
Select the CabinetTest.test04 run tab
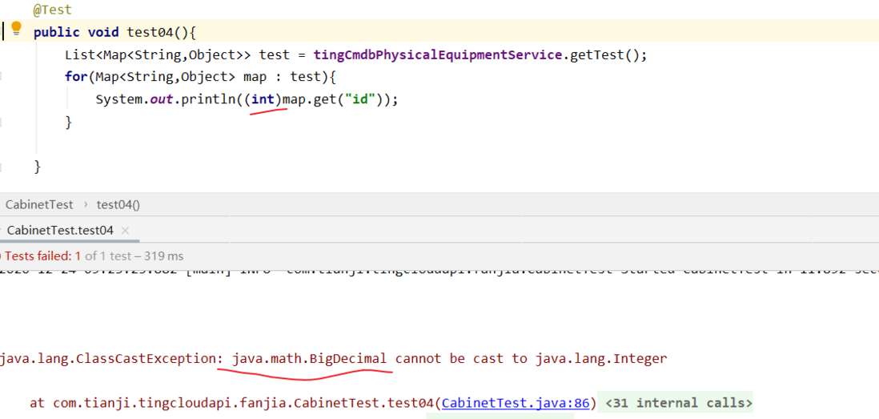pos(60,231)
